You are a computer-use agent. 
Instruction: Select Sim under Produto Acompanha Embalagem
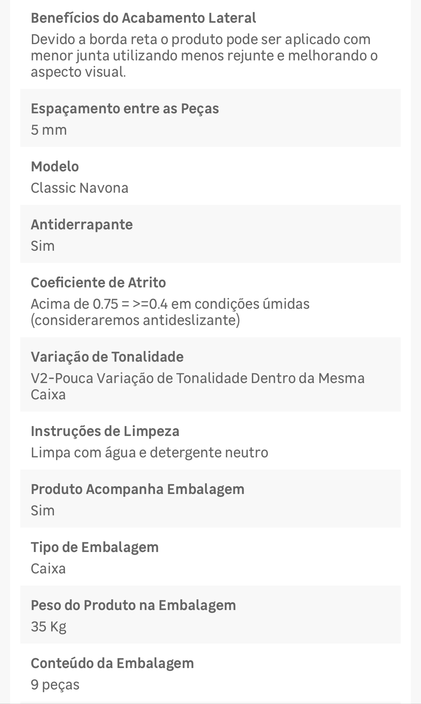(x=43, y=511)
